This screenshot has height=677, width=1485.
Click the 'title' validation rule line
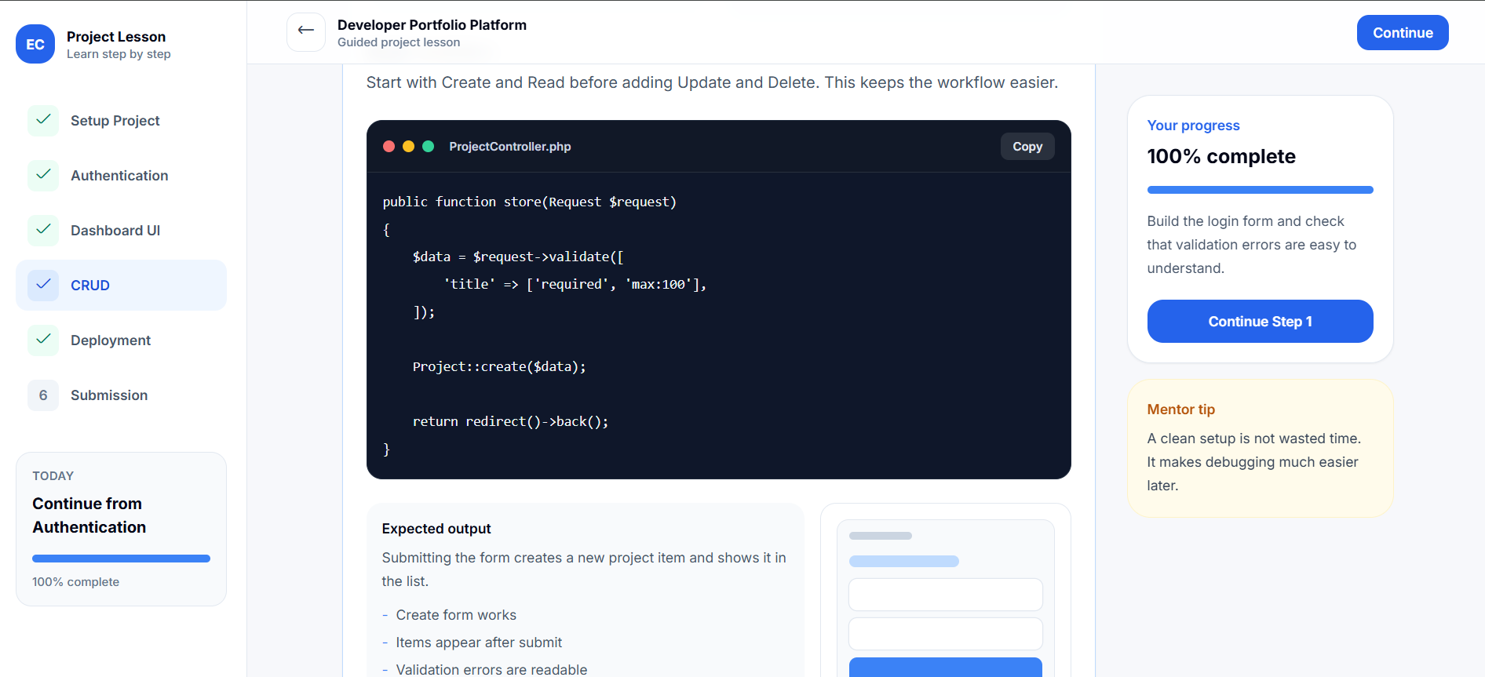[575, 284]
